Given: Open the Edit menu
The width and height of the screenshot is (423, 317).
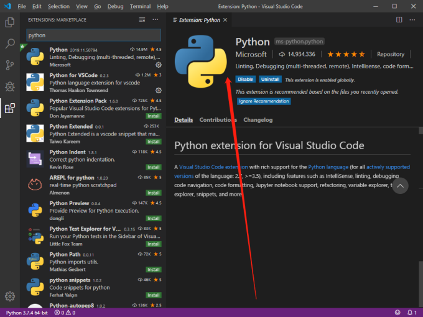Looking at the screenshot, I should (x=37, y=6).
